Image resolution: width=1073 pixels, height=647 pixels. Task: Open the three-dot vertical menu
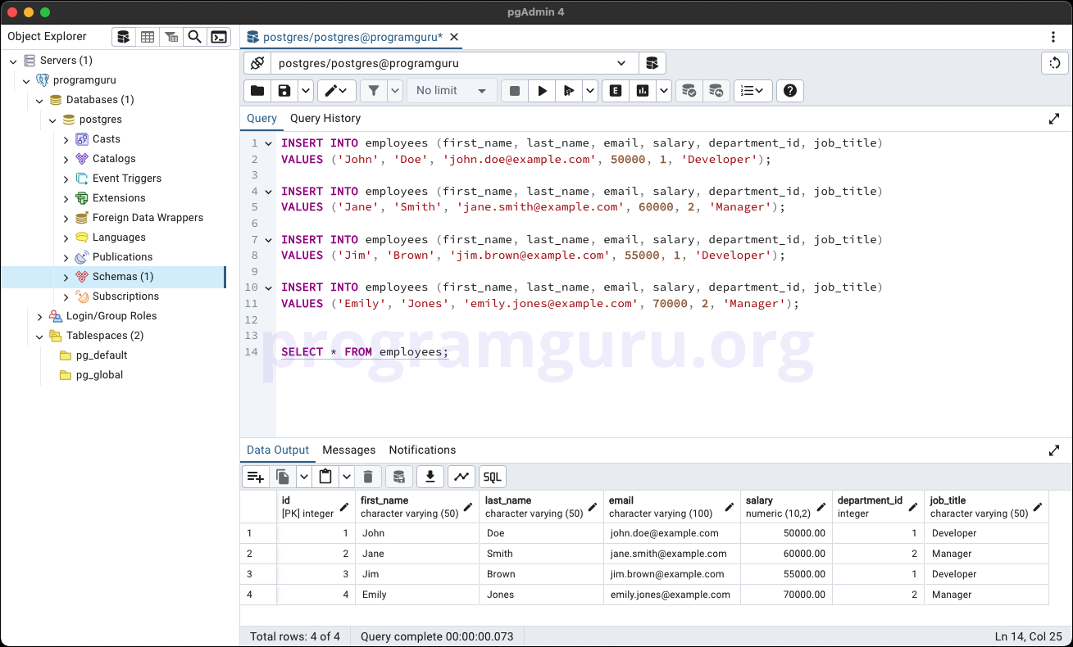(x=1053, y=37)
